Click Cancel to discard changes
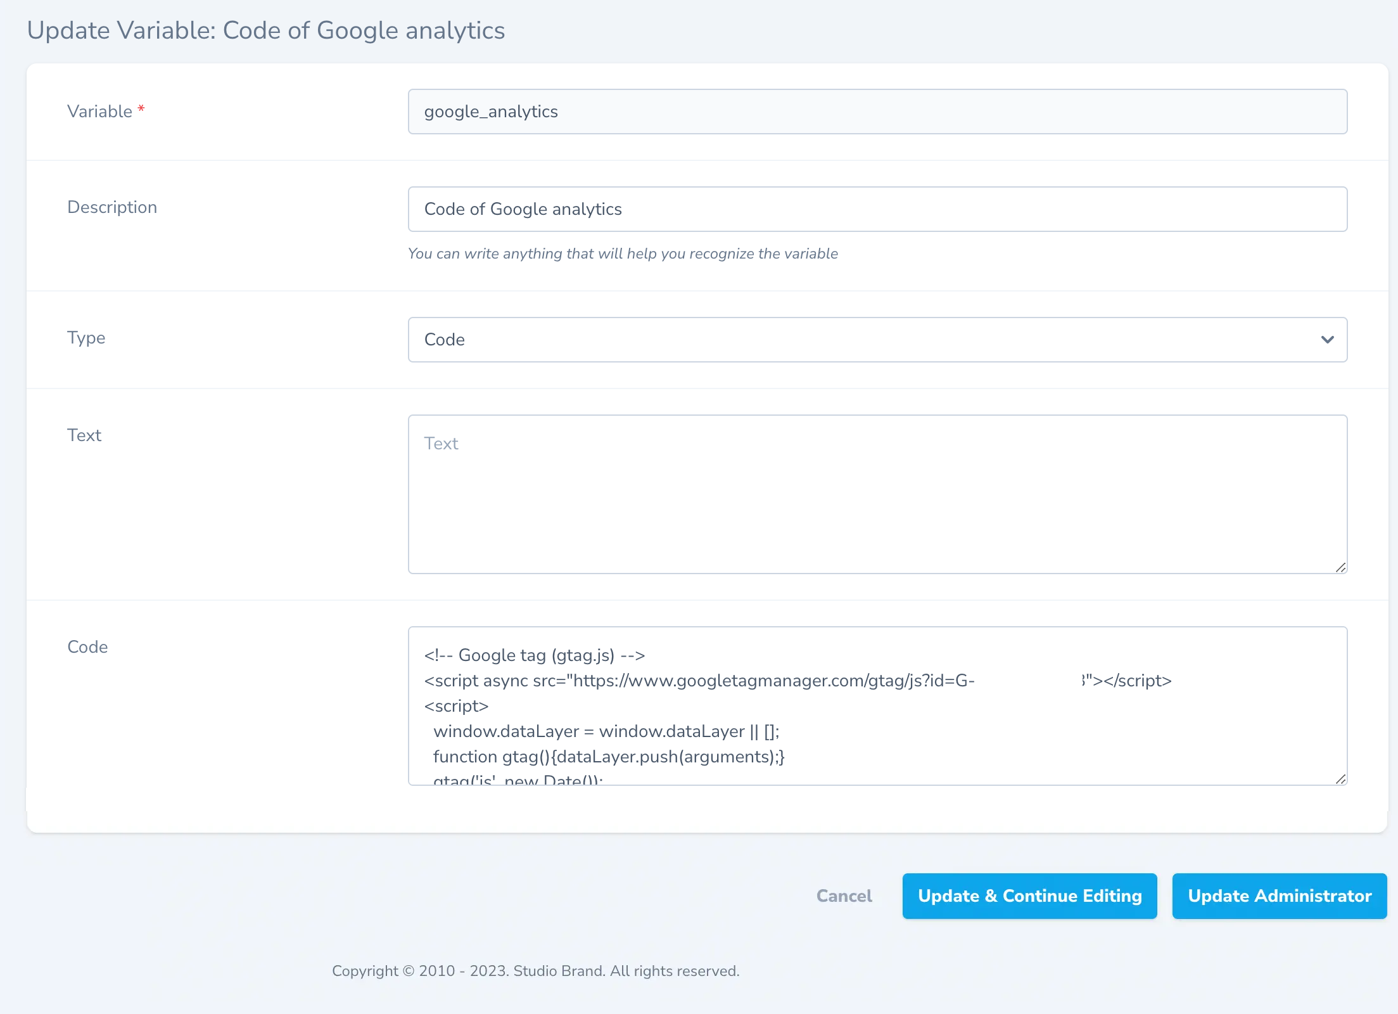Viewport: 1398px width, 1014px height. pyautogui.click(x=843, y=895)
